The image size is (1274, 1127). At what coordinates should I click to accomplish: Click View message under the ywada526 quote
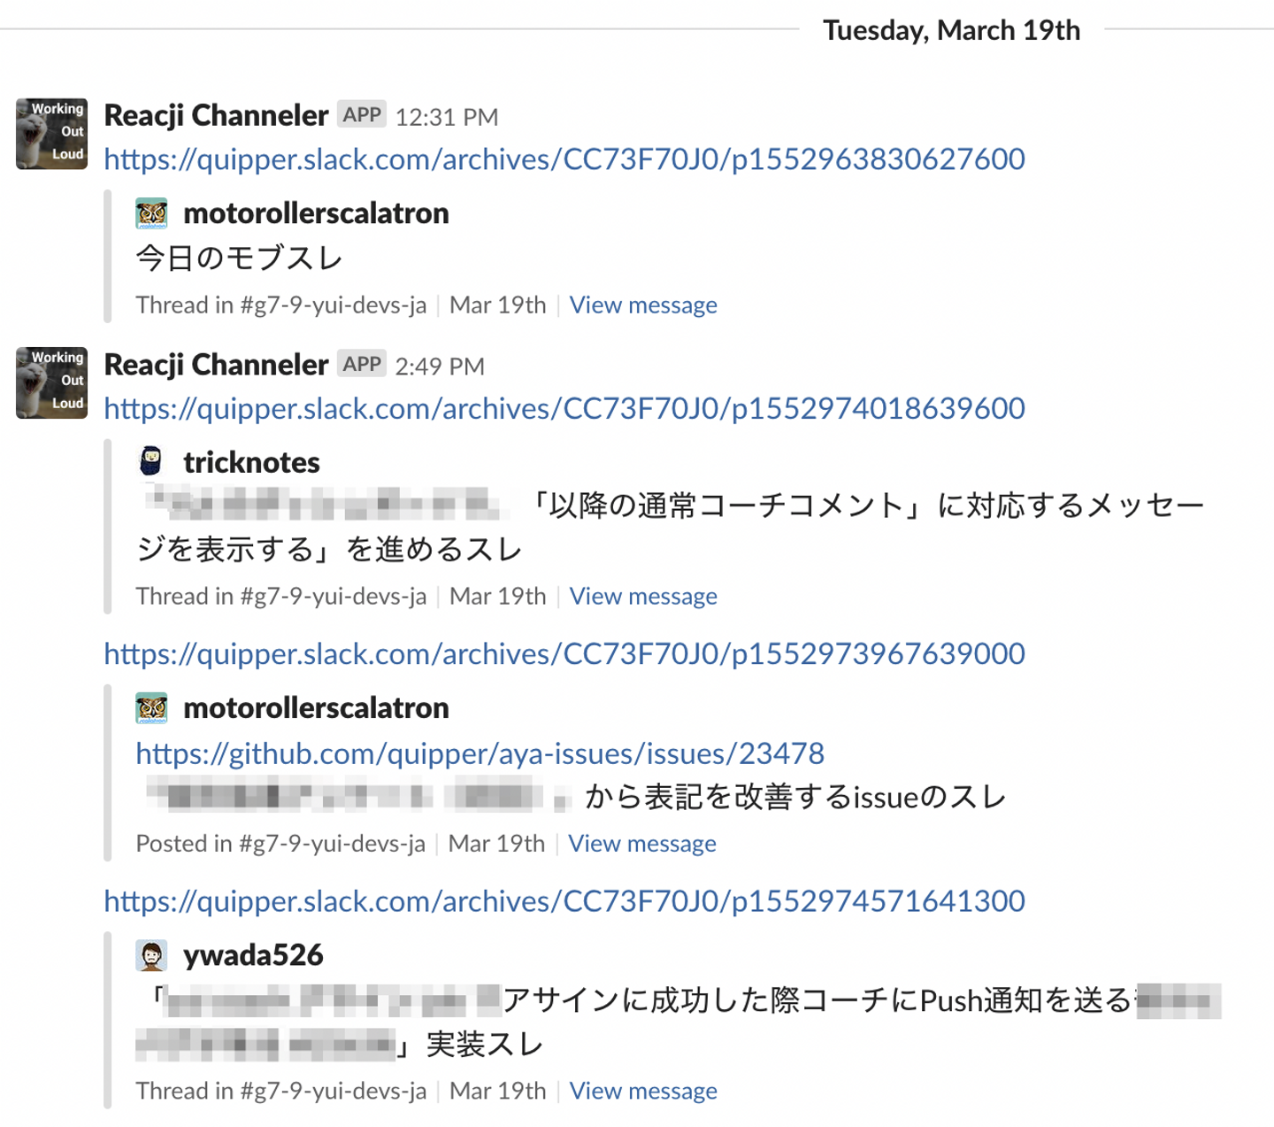click(x=643, y=1091)
